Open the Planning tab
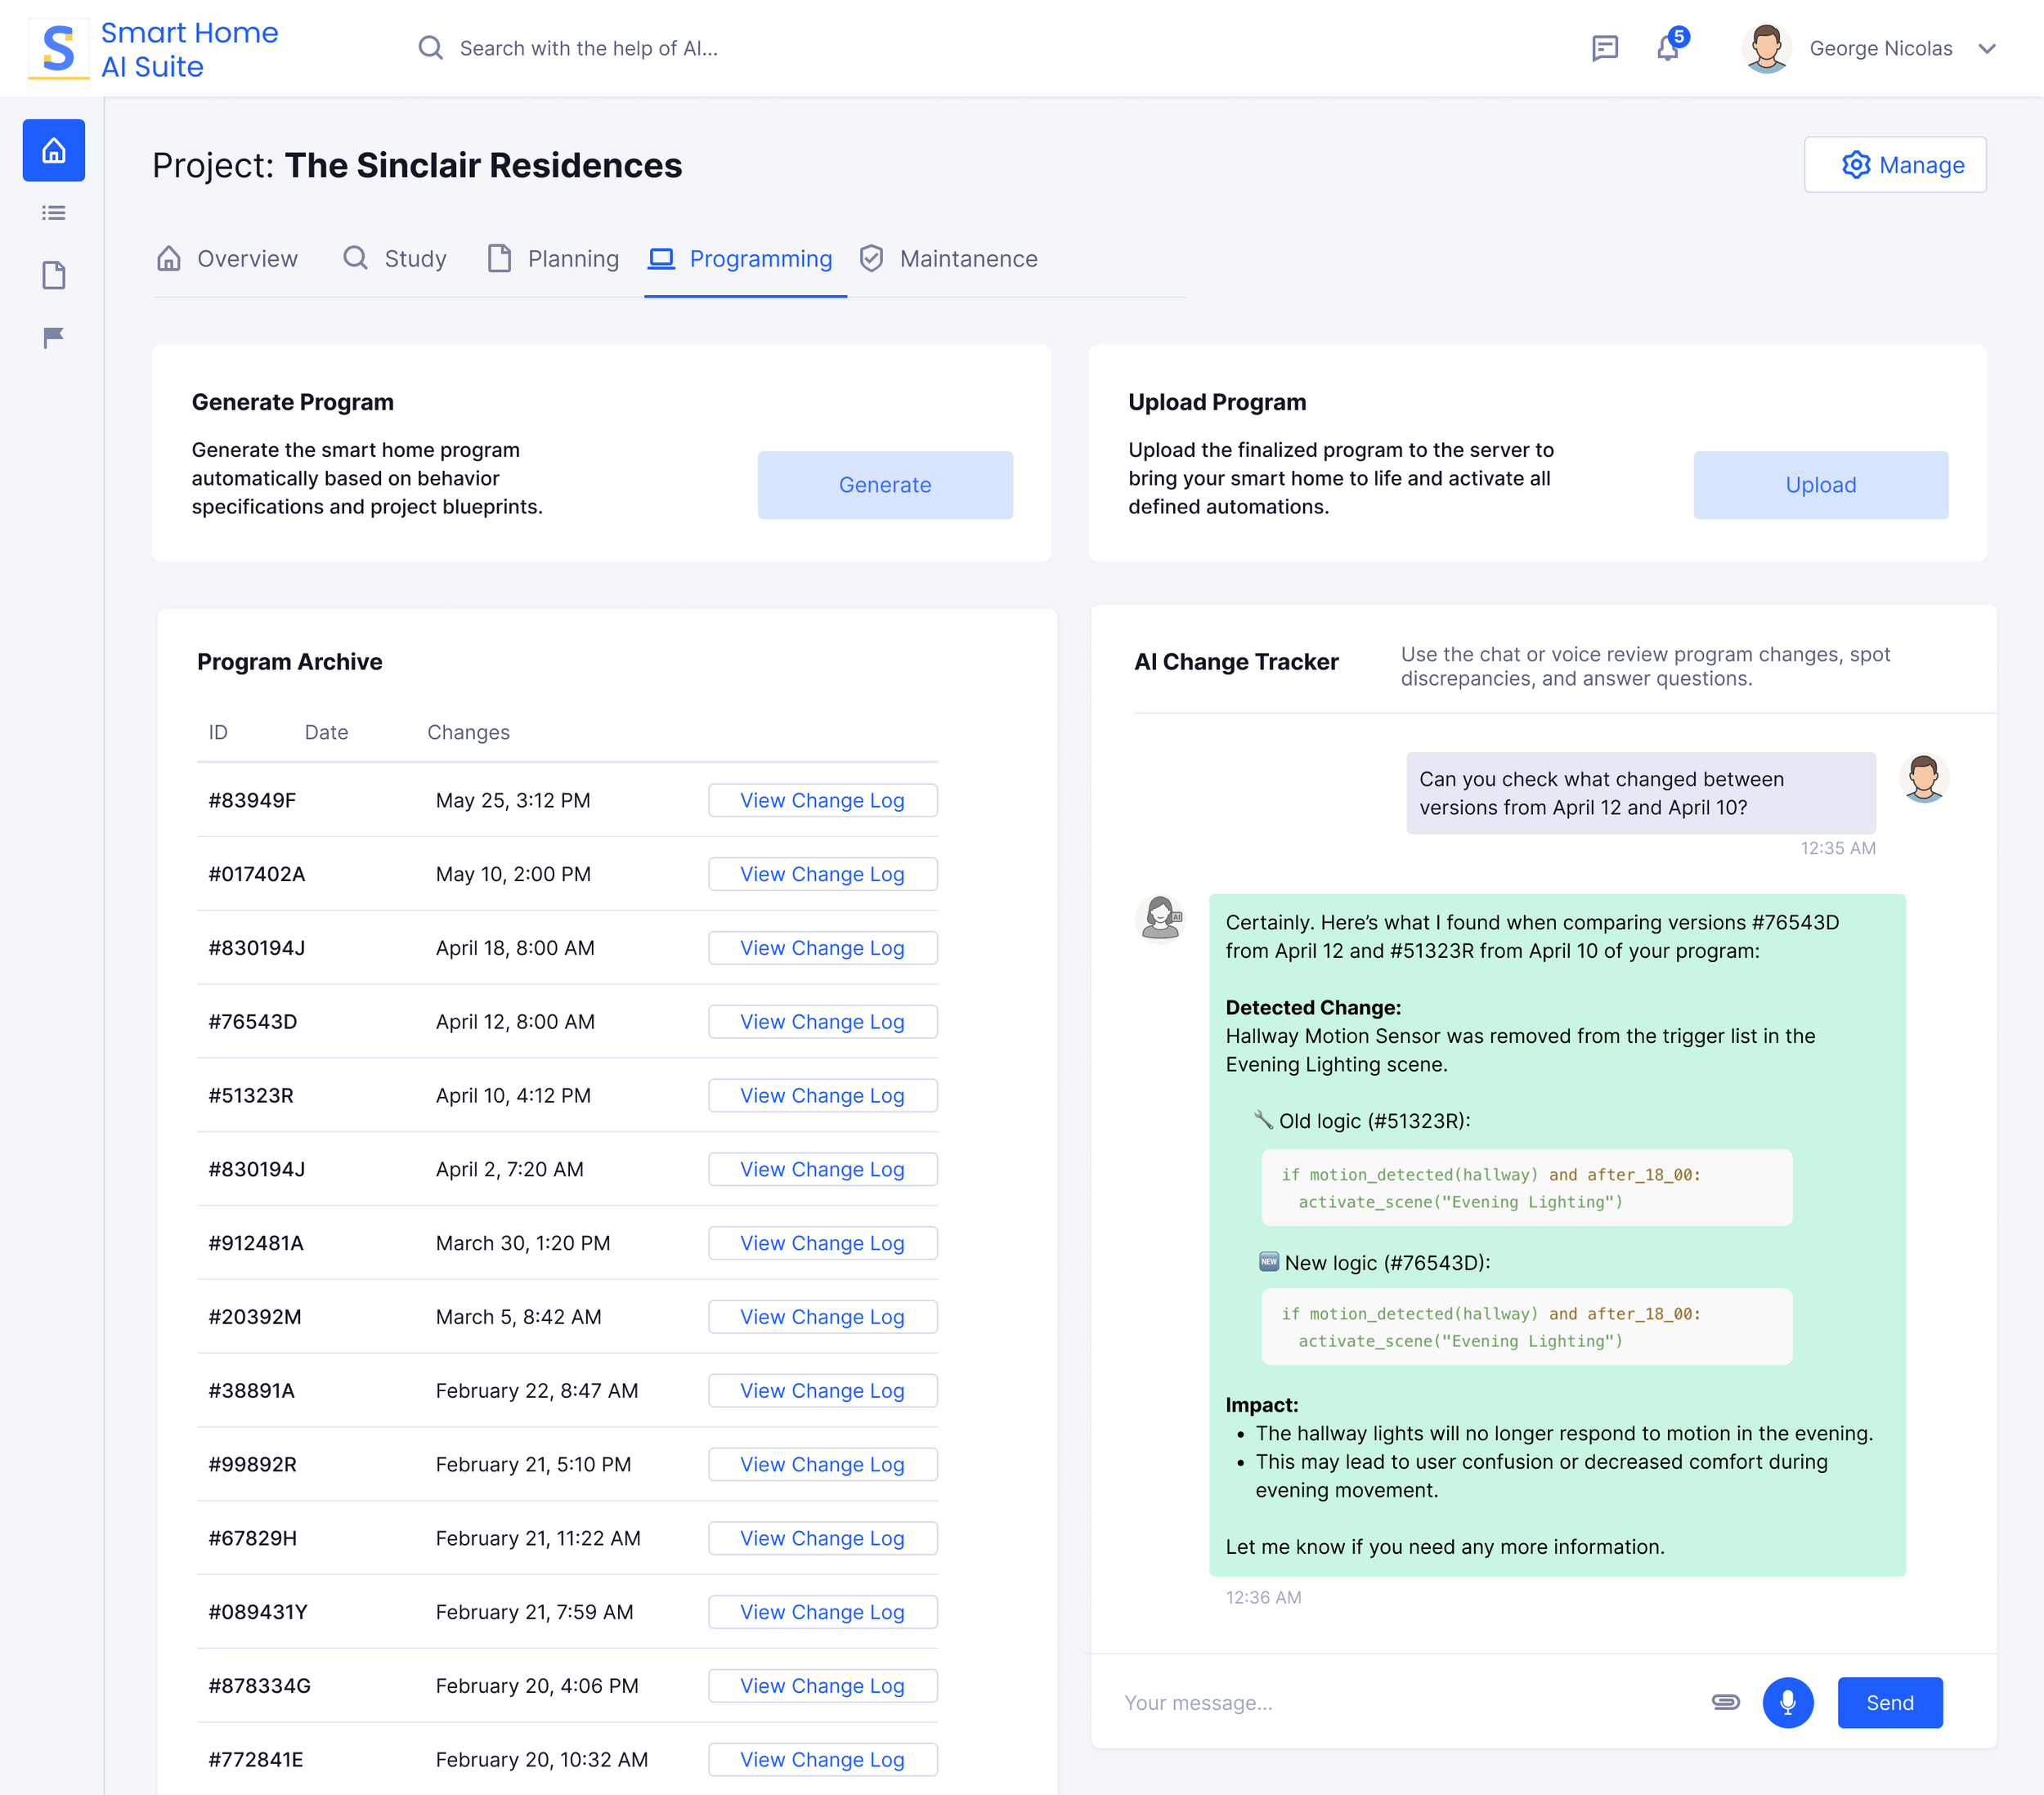The width and height of the screenshot is (2044, 1795). point(554,259)
